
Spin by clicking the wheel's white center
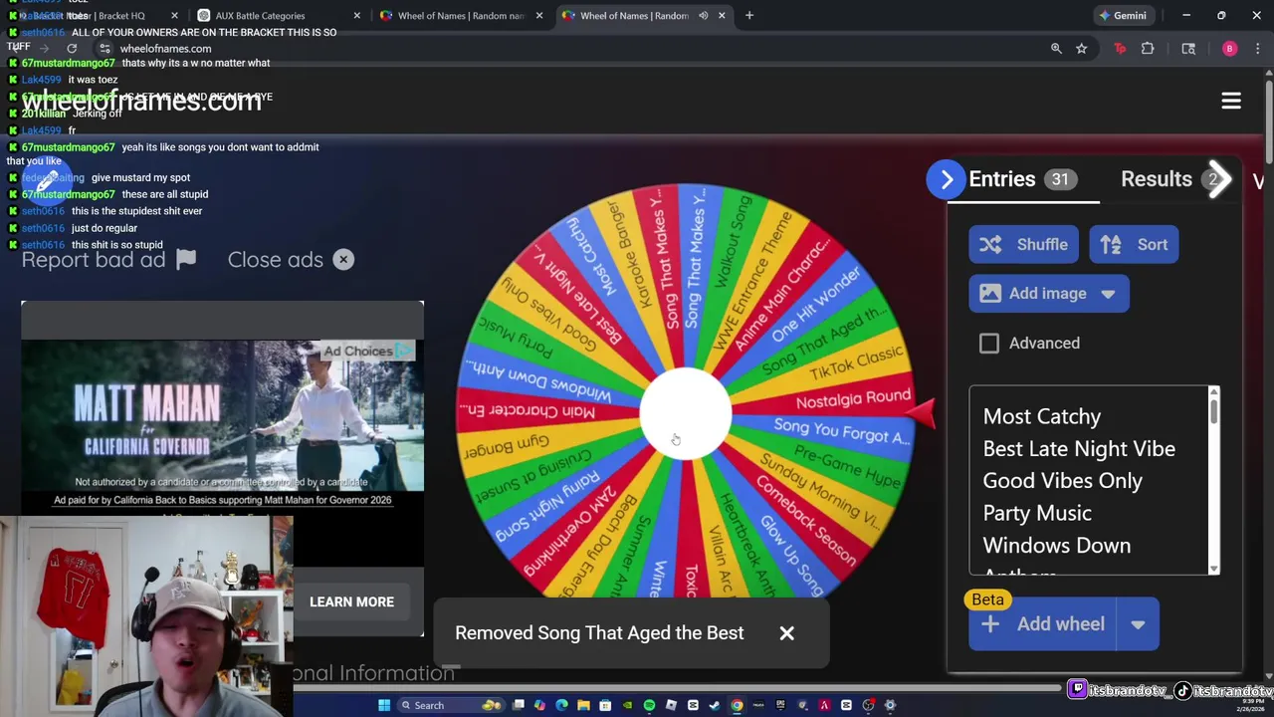(x=685, y=412)
